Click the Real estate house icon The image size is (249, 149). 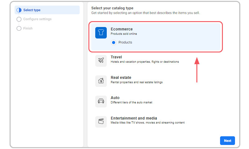[101, 81]
